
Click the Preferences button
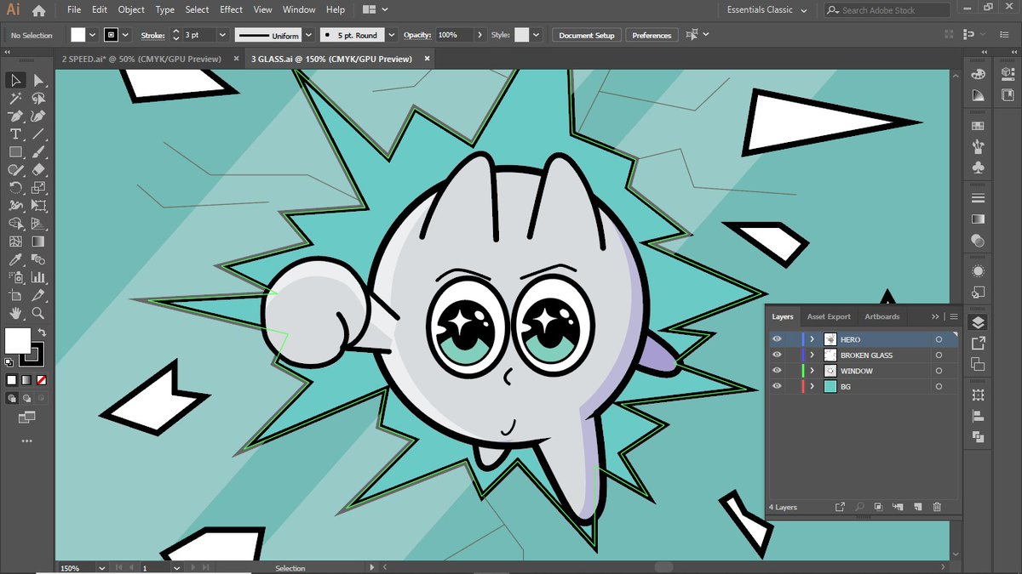tap(652, 35)
